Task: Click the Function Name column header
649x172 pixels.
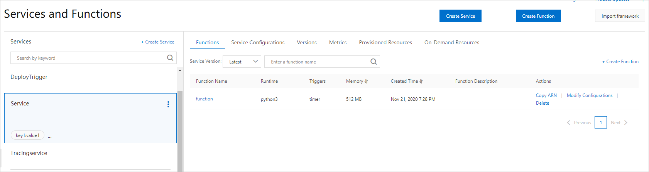Action: [211, 81]
